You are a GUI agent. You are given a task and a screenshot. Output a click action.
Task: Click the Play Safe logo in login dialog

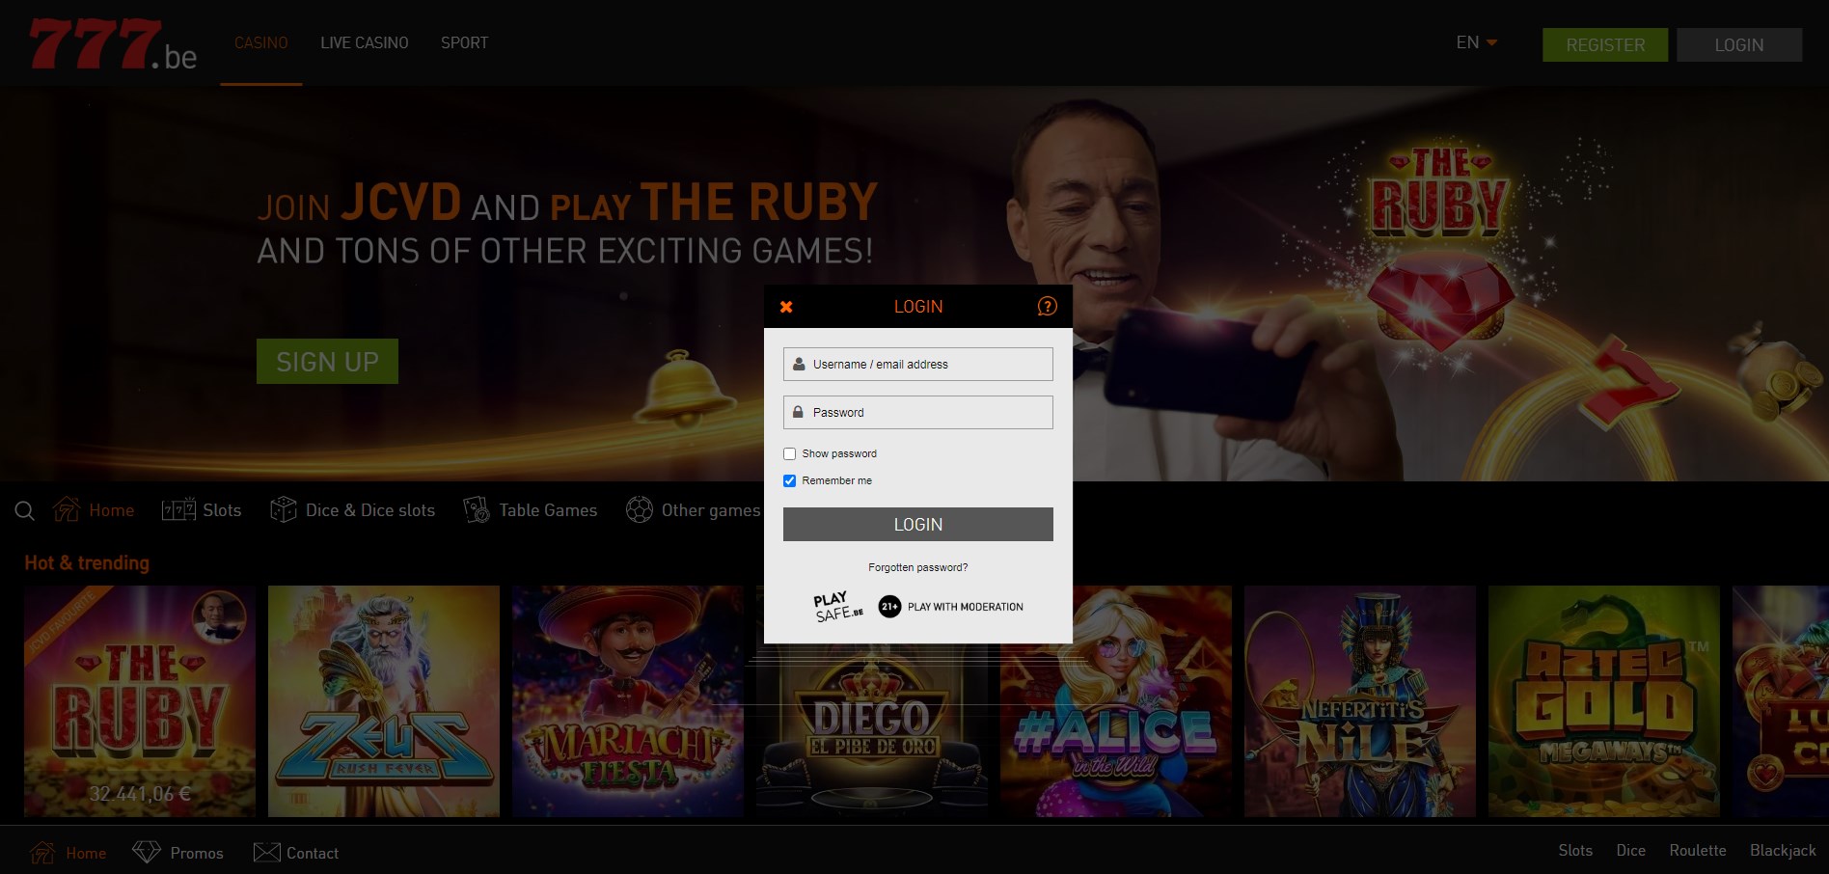click(x=837, y=607)
